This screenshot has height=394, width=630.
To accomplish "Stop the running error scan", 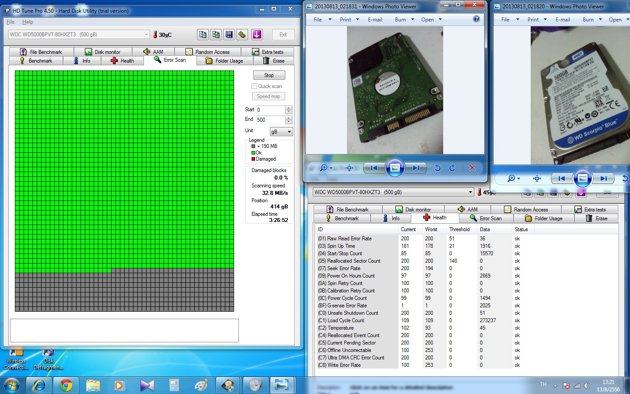I will (x=269, y=75).
